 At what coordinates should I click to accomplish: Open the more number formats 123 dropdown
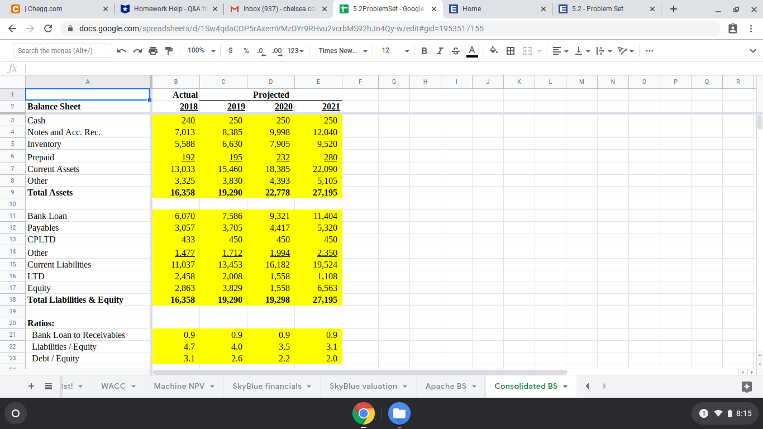(296, 51)
